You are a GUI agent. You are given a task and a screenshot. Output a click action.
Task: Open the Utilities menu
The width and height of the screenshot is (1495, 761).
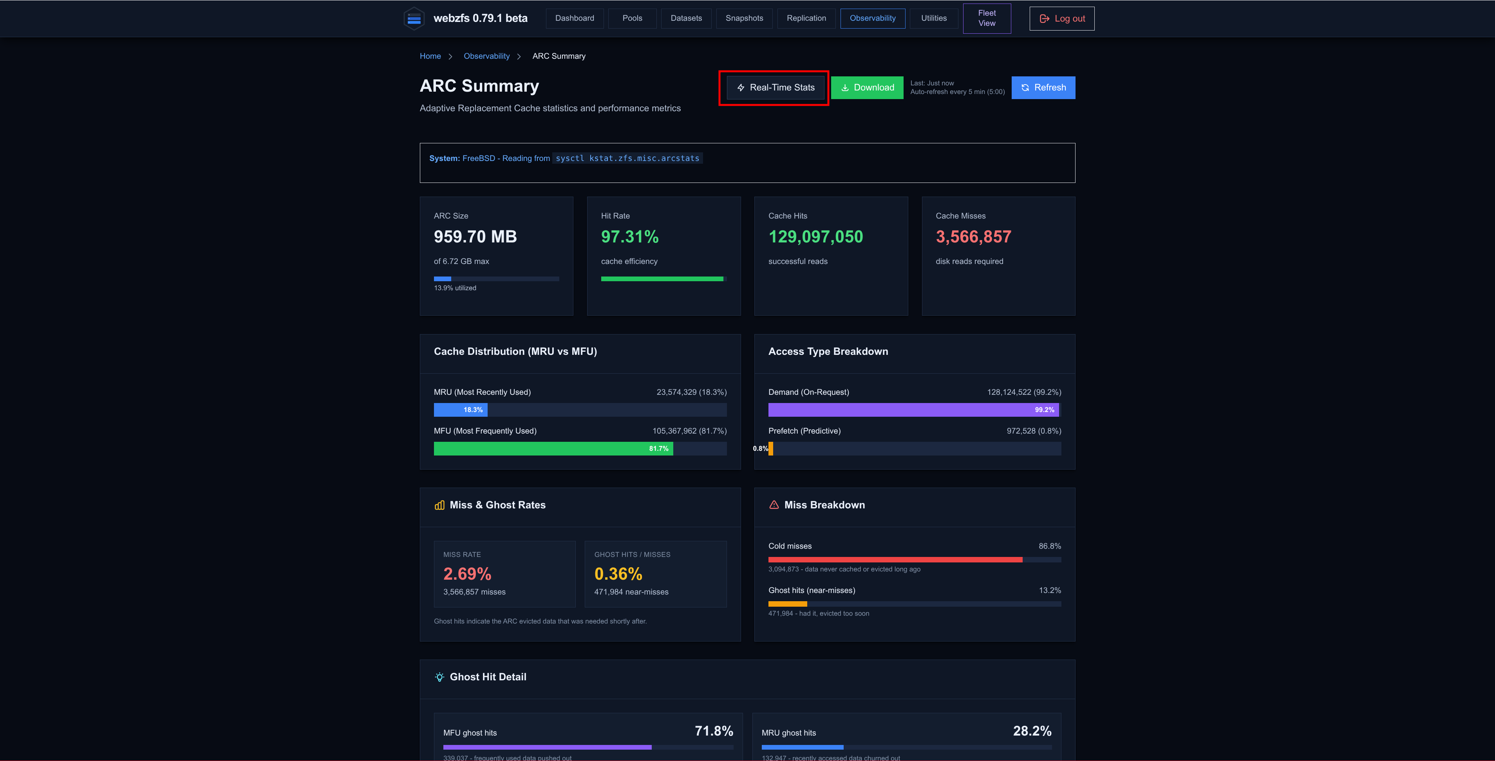[934, 18]
